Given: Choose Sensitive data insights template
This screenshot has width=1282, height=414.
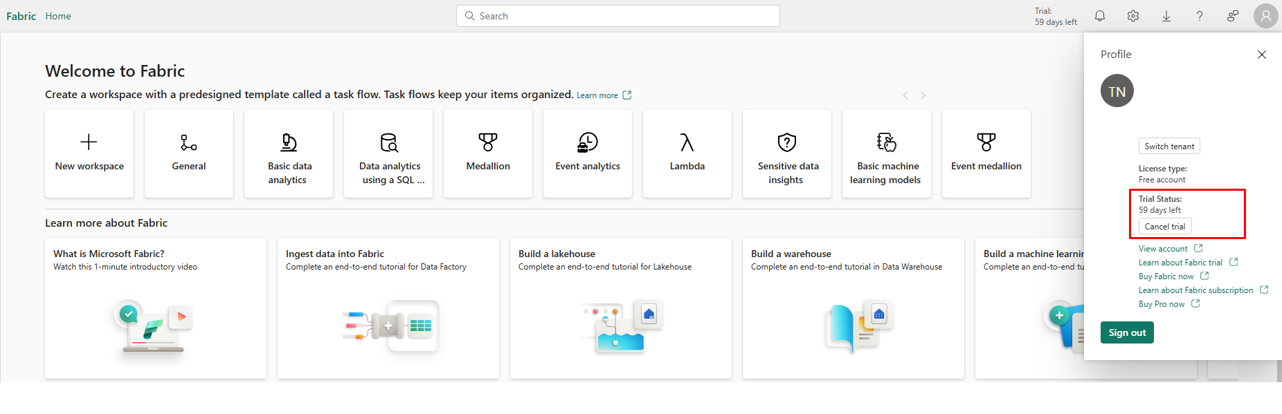Looking at the screenshot, I should point(787,153).
